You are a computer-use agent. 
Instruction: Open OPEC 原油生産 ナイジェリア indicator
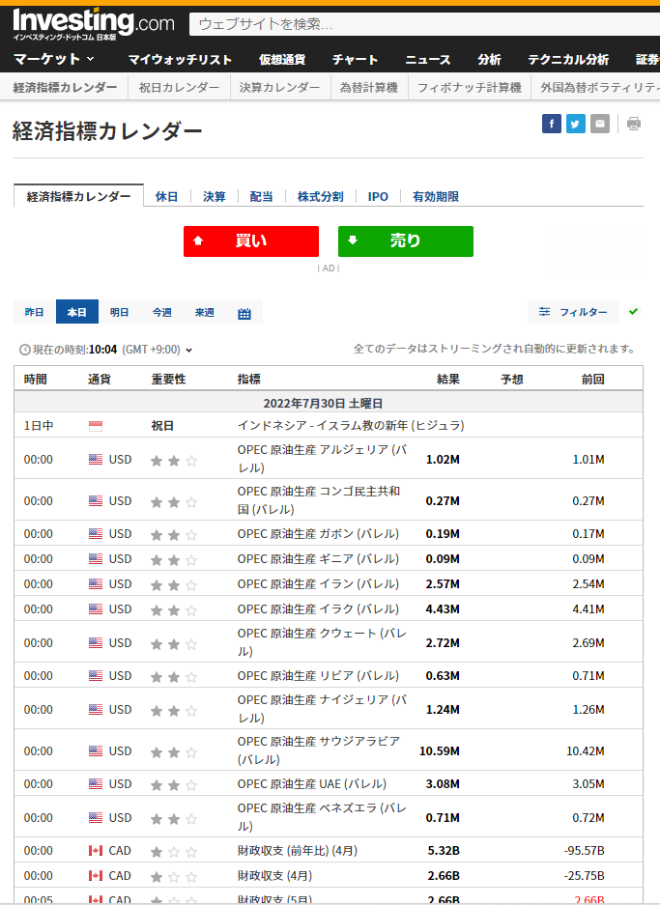pos(322,709)
